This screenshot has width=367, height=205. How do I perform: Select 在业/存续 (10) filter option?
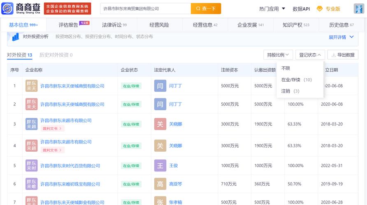[296, 80]
